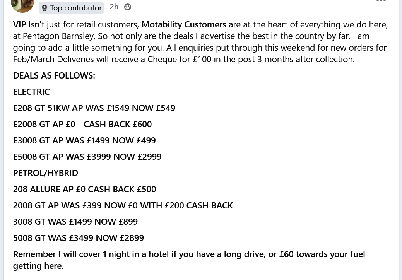Click the ribbon icon in the contributor badge
402x280 pixels.
pos(44,8)
